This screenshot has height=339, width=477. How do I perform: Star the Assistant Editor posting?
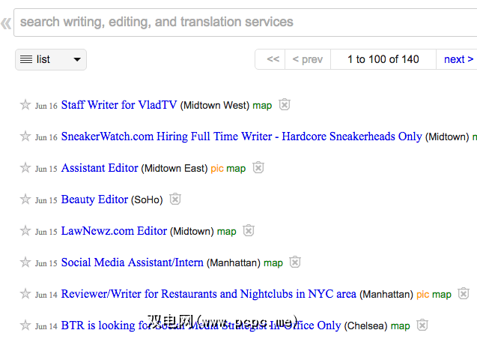(x=25, y=168)
